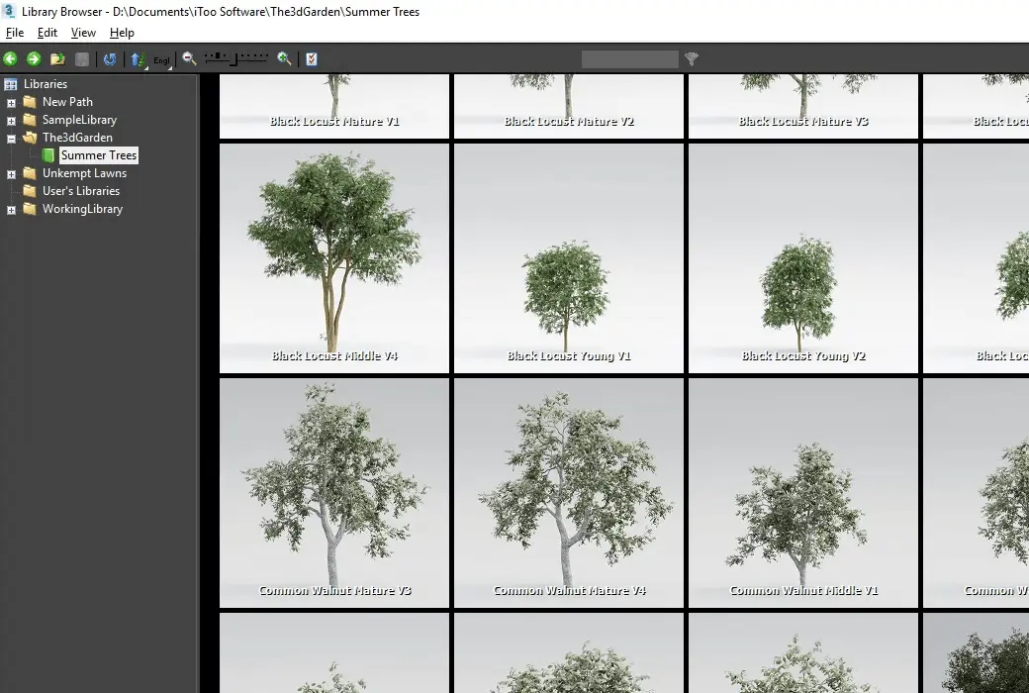Click the up-folder navigation icon
Viewport: 1029px width, 693px height.
57,59
